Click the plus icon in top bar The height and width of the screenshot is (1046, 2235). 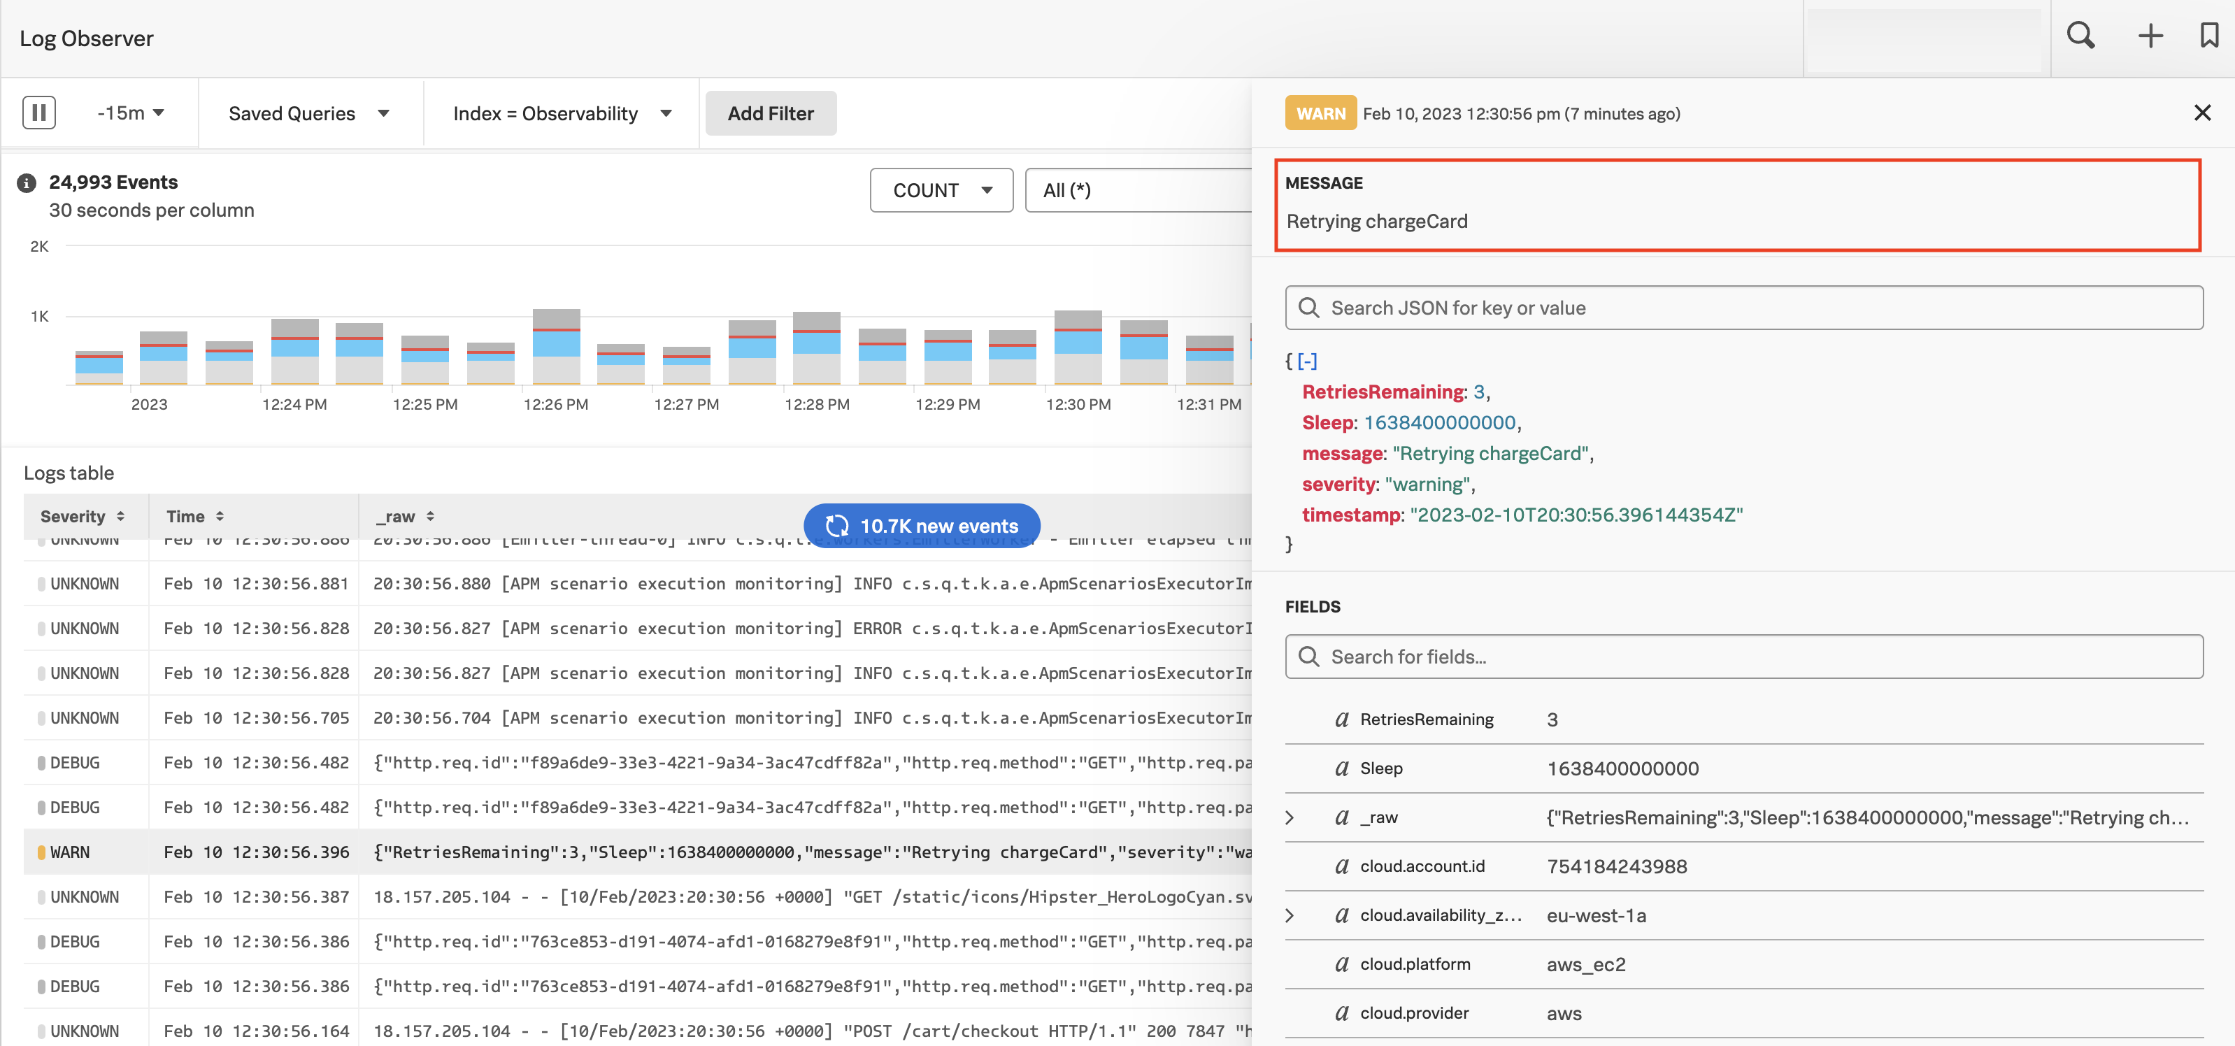tap(2150, 36)
